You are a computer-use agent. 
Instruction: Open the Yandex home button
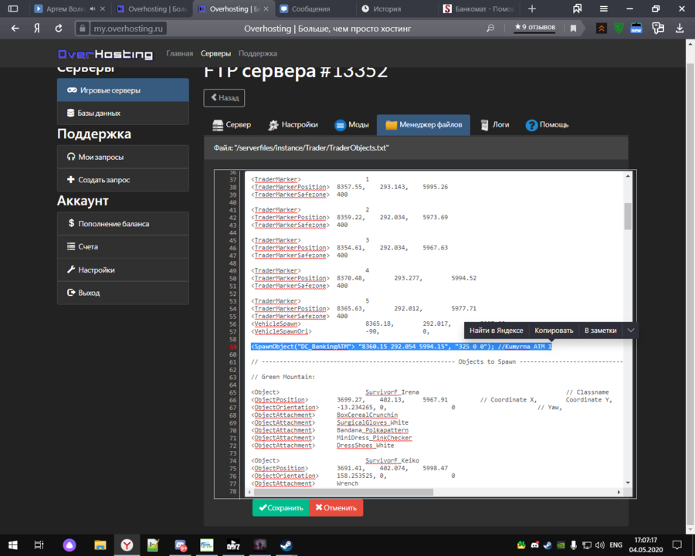tap(37, 29)
